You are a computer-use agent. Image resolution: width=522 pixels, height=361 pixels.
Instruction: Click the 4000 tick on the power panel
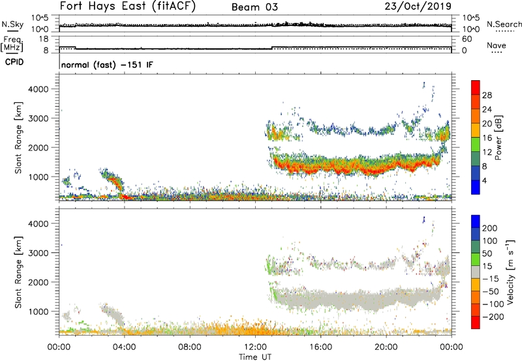pyautogui.click(x=38, y=89)
